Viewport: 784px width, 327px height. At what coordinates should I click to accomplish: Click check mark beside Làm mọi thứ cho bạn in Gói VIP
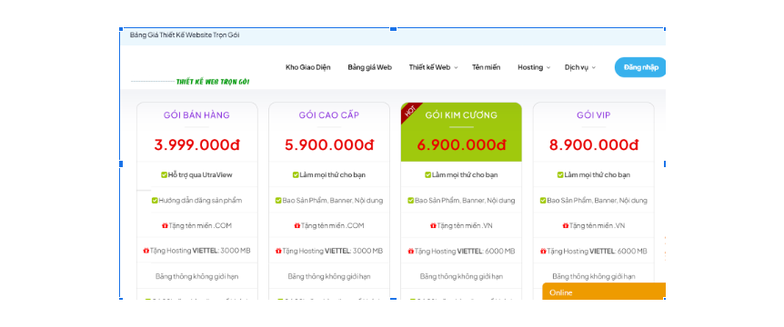pos(560,174)
